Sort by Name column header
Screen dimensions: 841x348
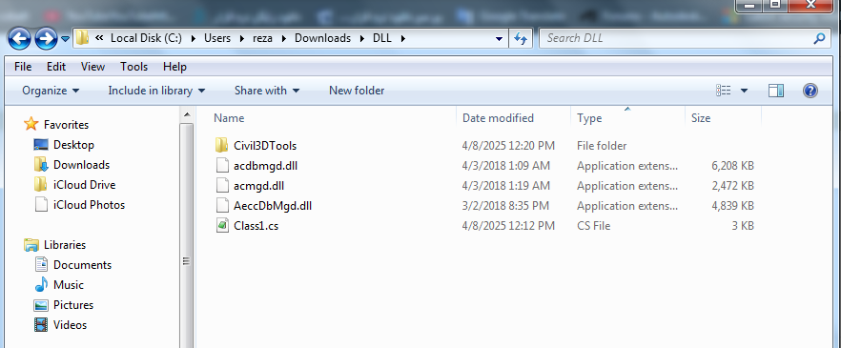(229, 118)
